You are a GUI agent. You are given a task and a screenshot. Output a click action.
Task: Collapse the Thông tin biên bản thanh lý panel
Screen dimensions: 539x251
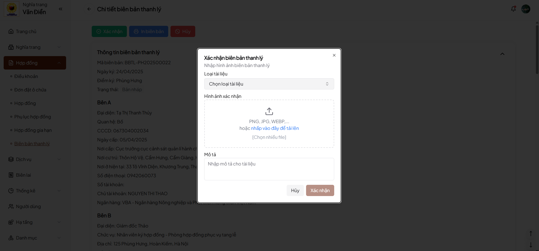(502, 54)
